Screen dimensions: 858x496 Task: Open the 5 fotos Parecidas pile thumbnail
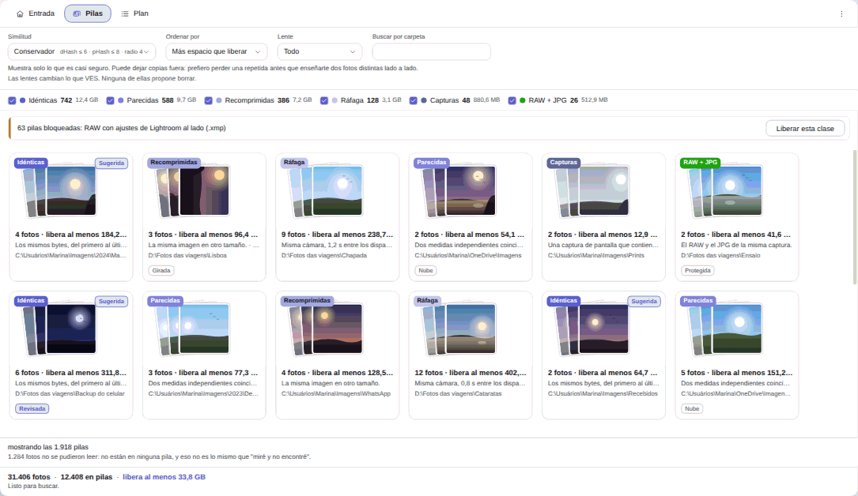(x=727, y=328)
